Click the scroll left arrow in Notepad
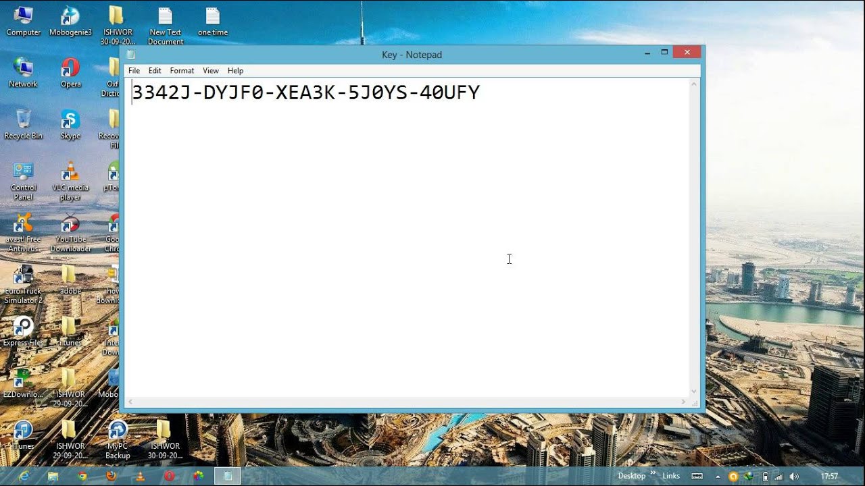 pos(130,402)
